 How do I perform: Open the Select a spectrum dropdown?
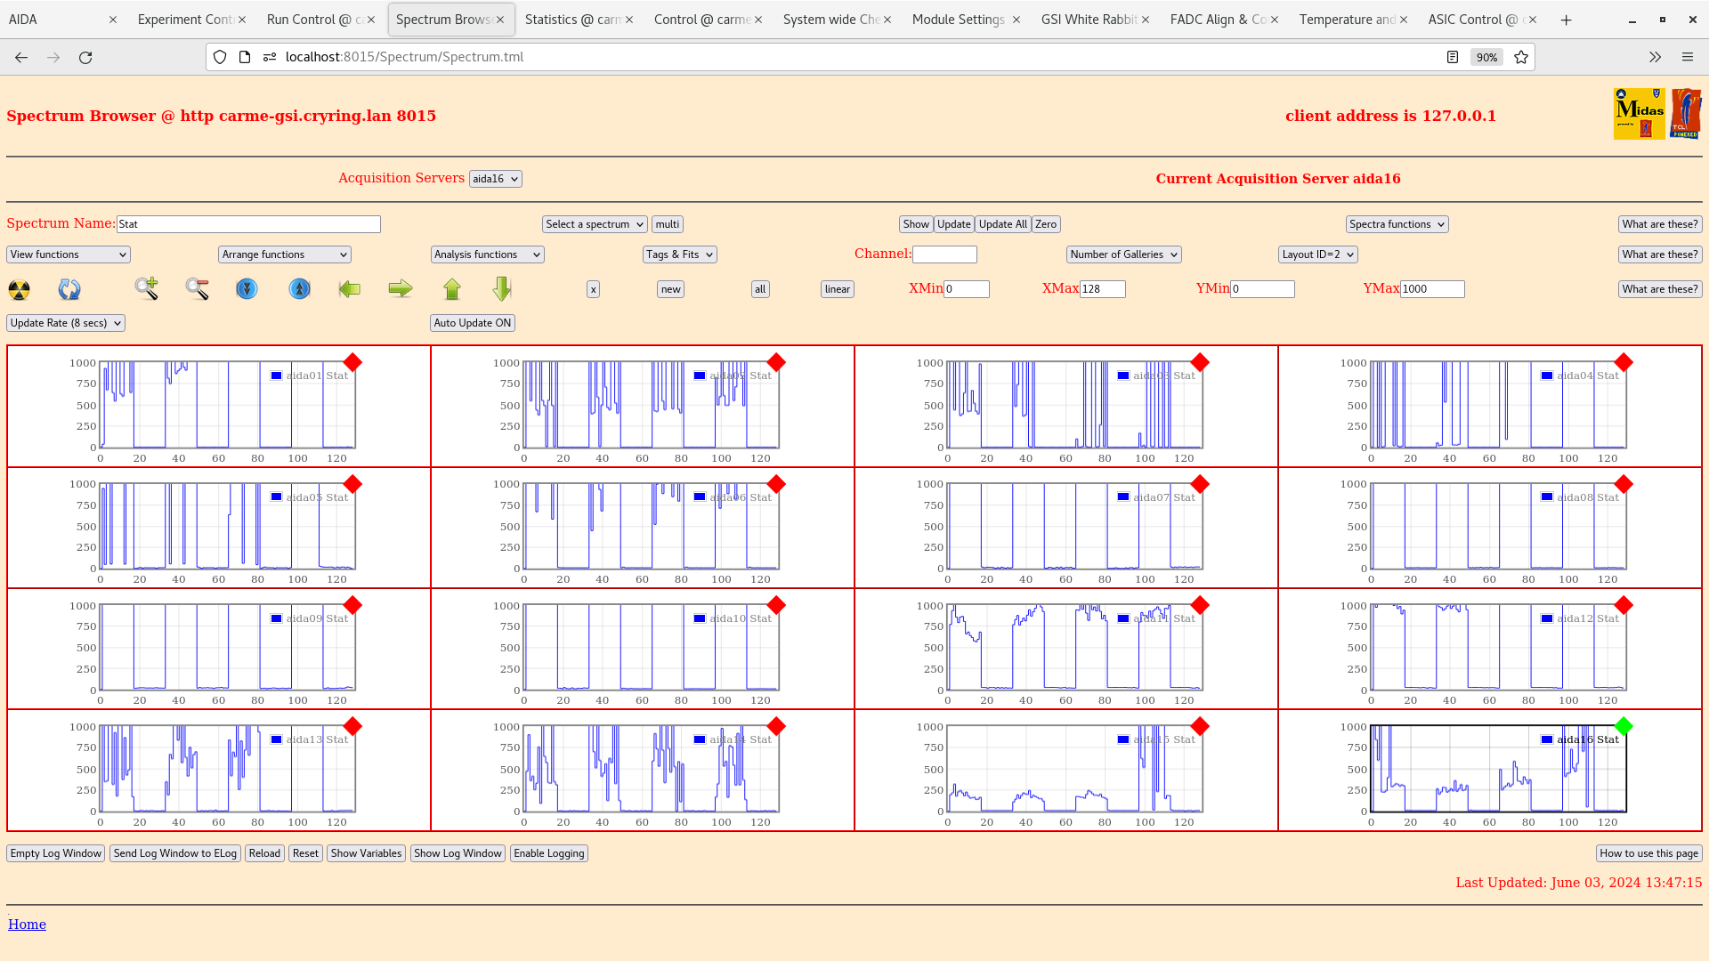point(595,224)
